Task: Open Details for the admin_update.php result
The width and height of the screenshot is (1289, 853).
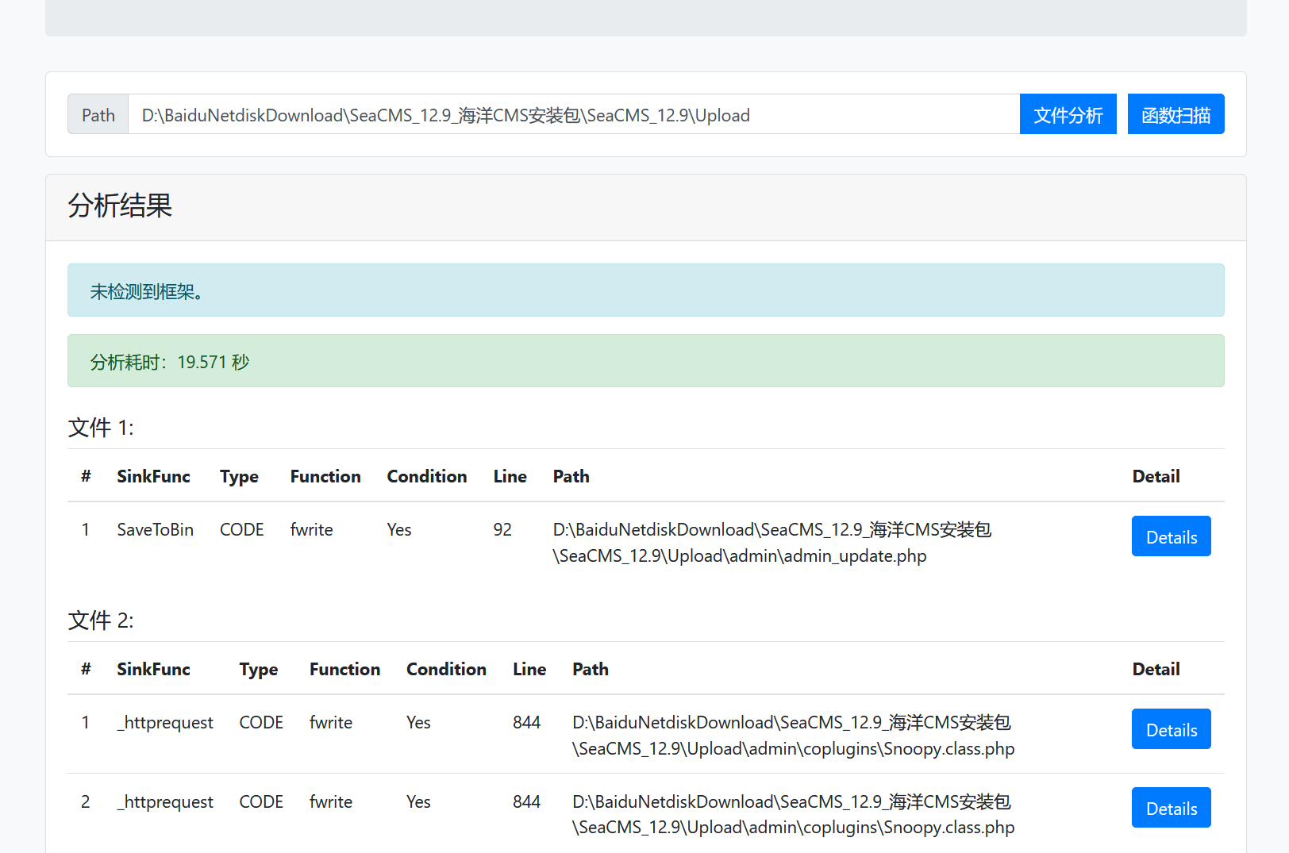Action: 1171,536
